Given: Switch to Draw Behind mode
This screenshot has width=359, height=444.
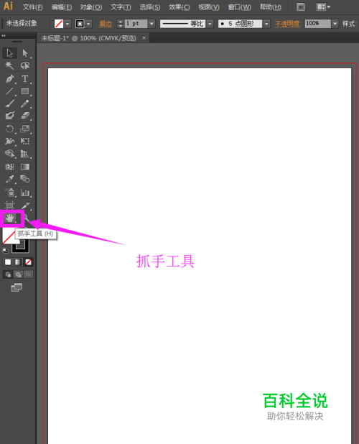Looking at the screenshot, I should coord(18,274).
